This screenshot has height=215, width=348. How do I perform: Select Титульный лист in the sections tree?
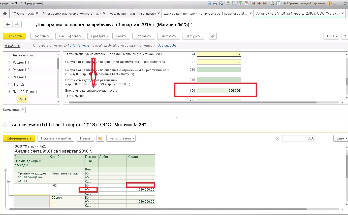pos(24,55)
